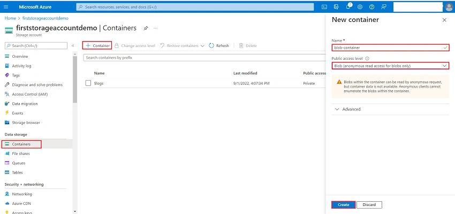
Task: Click the container Name field
Action: pyautogui.click(x=390, y=47)
